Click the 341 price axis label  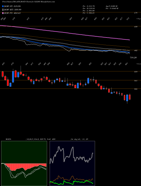pos(136,81)
